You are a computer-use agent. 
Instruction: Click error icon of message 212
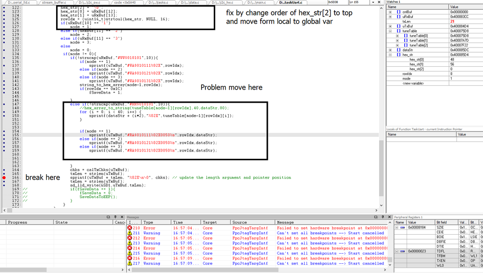click(130, 238)
